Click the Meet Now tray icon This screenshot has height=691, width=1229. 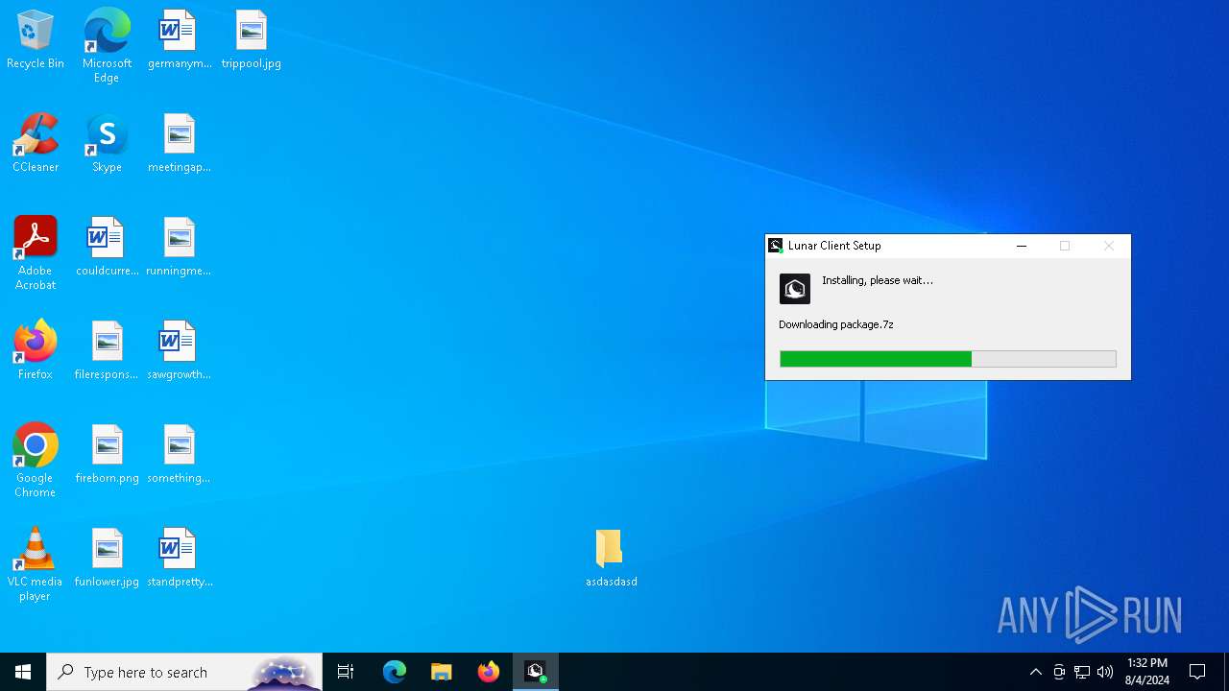1059,672
